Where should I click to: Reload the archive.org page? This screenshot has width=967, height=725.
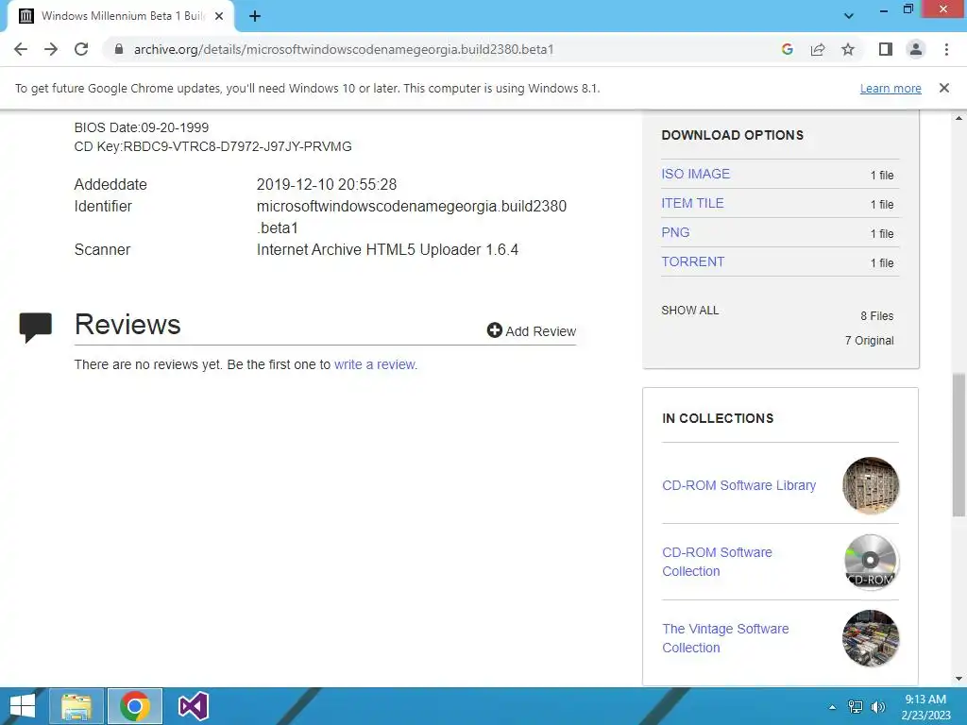pos(81,49)
